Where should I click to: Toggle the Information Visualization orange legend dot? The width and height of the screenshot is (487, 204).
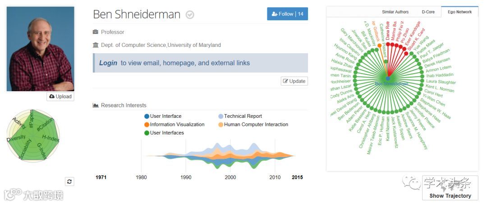(x=147, y=125)
